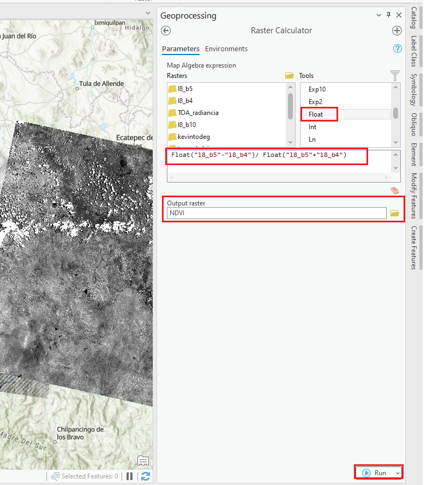The image size is (427, 485).
Task: Refresh the map view
Action: (145, 476)
